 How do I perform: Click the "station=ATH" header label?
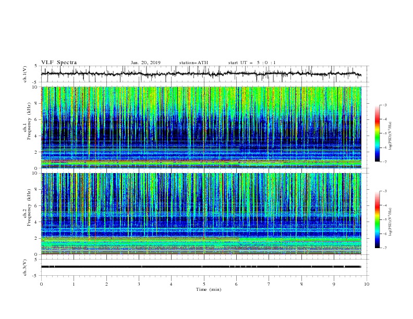tap(193, 63)
